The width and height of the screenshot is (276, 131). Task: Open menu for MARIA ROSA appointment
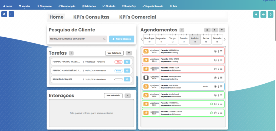[x=221, y=51]
